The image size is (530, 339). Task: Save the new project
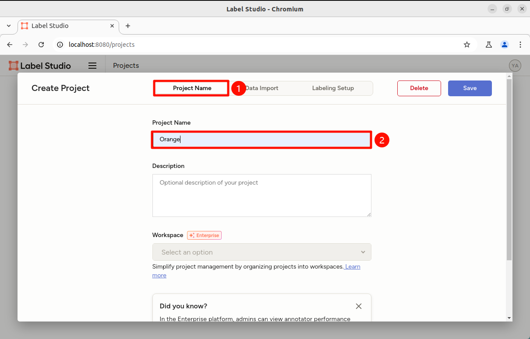point(470,88)
